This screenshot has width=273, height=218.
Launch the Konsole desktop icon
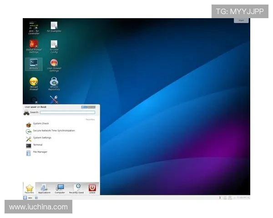click(34, 64)
